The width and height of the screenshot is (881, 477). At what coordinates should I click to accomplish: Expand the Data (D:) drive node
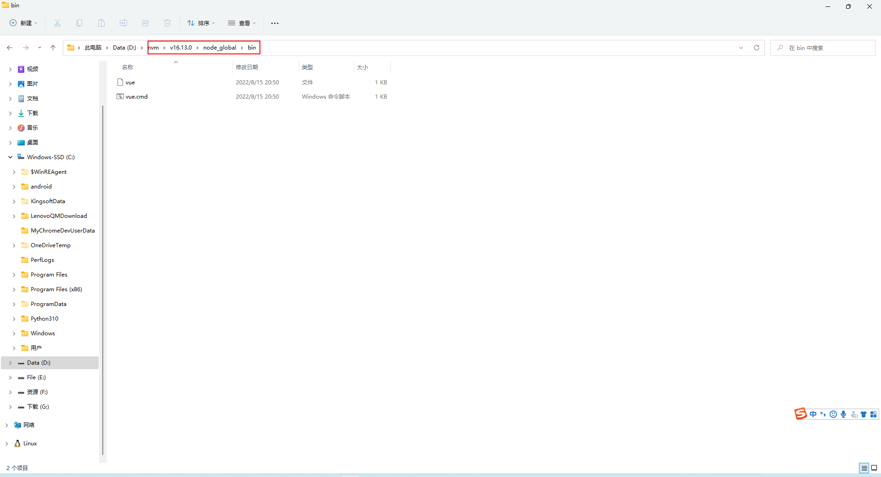click(10, 363)
